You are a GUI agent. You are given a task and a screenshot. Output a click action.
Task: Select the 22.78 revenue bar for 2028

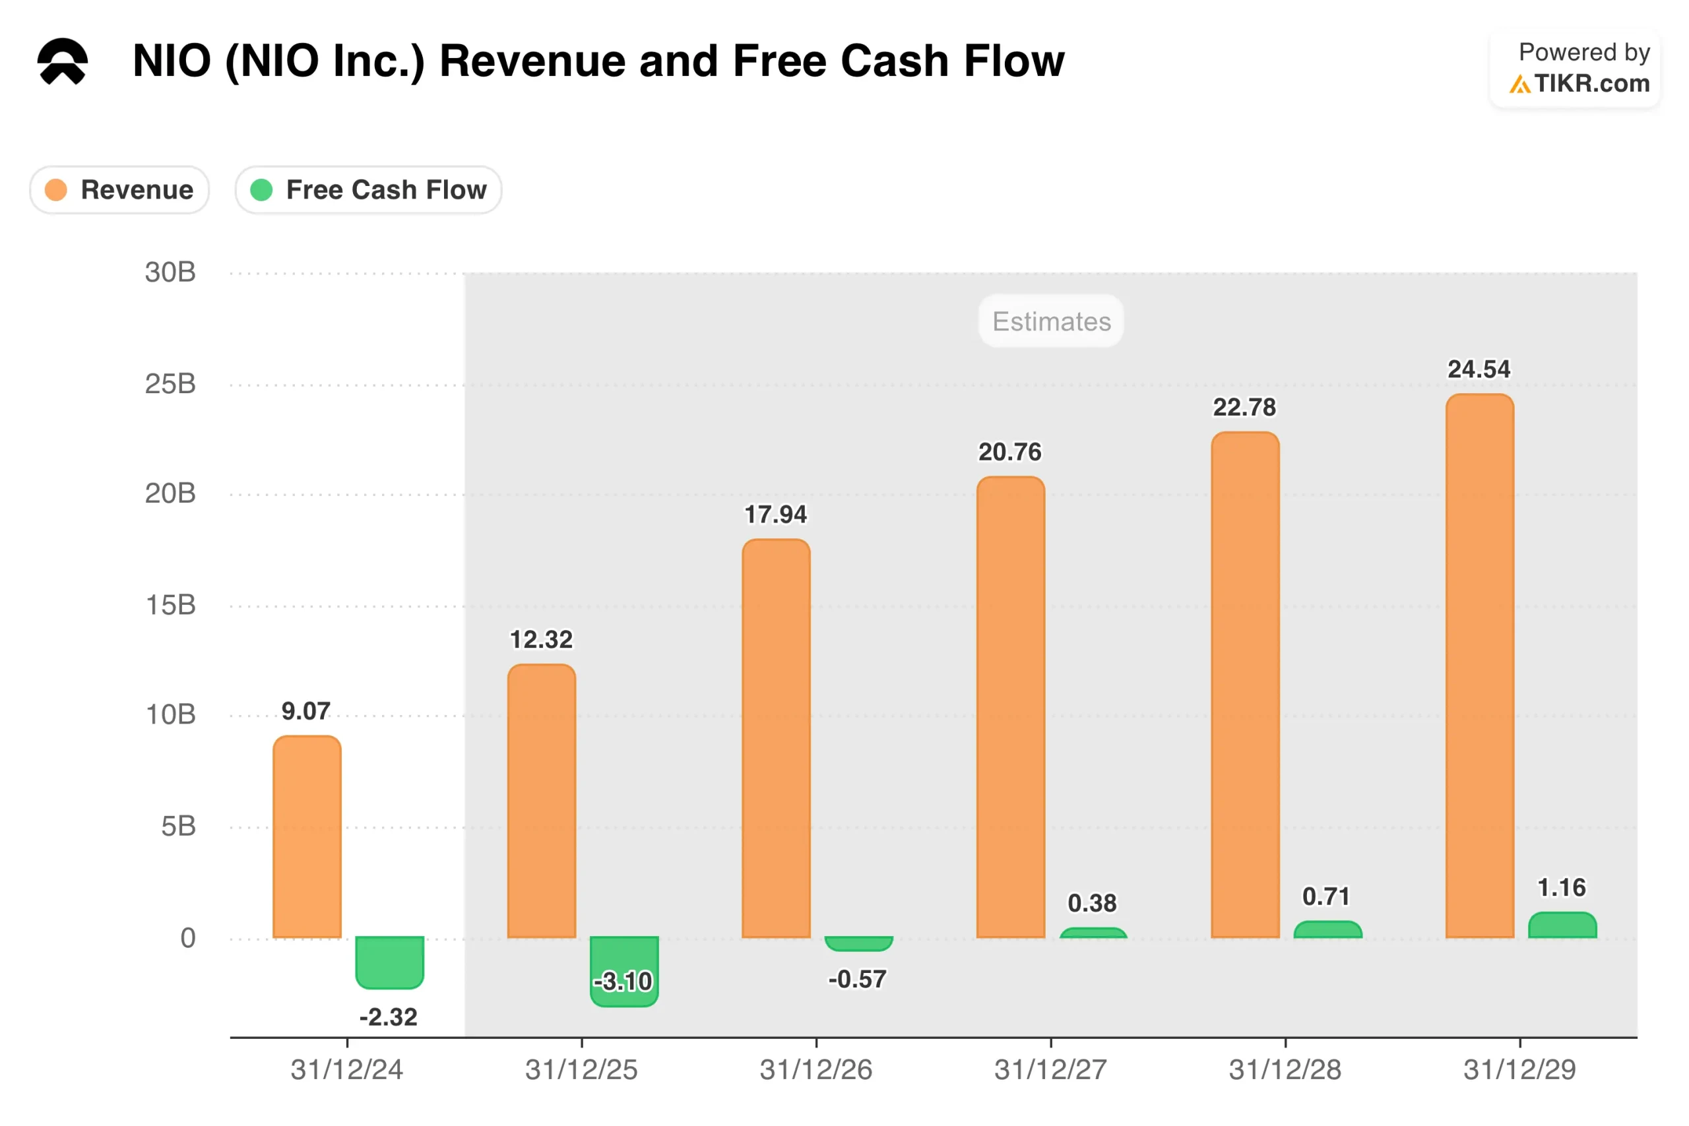tap(1245, 684)
